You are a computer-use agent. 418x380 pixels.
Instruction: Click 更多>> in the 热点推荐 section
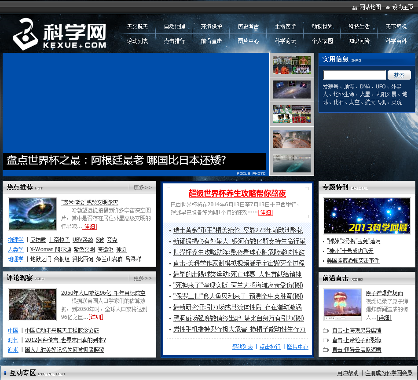coord(143,187)
